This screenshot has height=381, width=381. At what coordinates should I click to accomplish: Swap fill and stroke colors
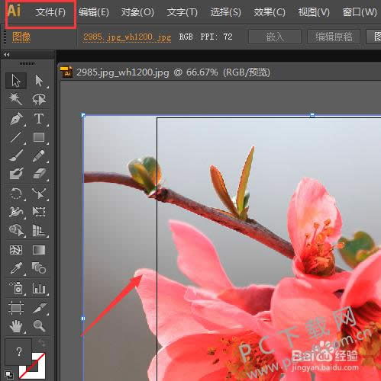pos(41,344)
